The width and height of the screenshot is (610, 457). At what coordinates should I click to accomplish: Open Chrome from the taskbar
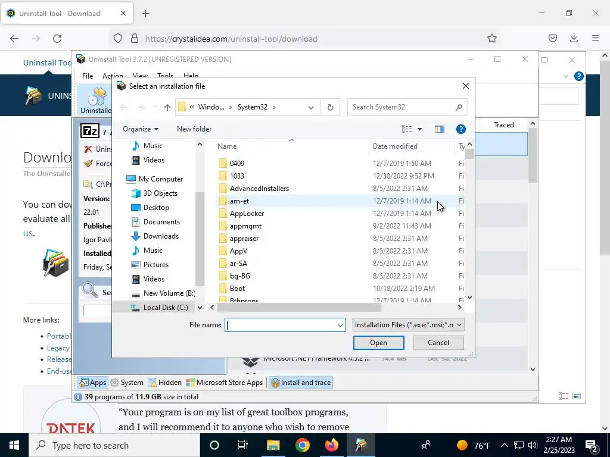302,445
